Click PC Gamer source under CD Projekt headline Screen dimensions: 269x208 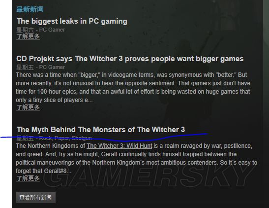pyautogui.click(x=52, y=67)
